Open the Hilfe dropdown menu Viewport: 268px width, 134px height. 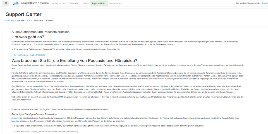[x=86, y=3]
